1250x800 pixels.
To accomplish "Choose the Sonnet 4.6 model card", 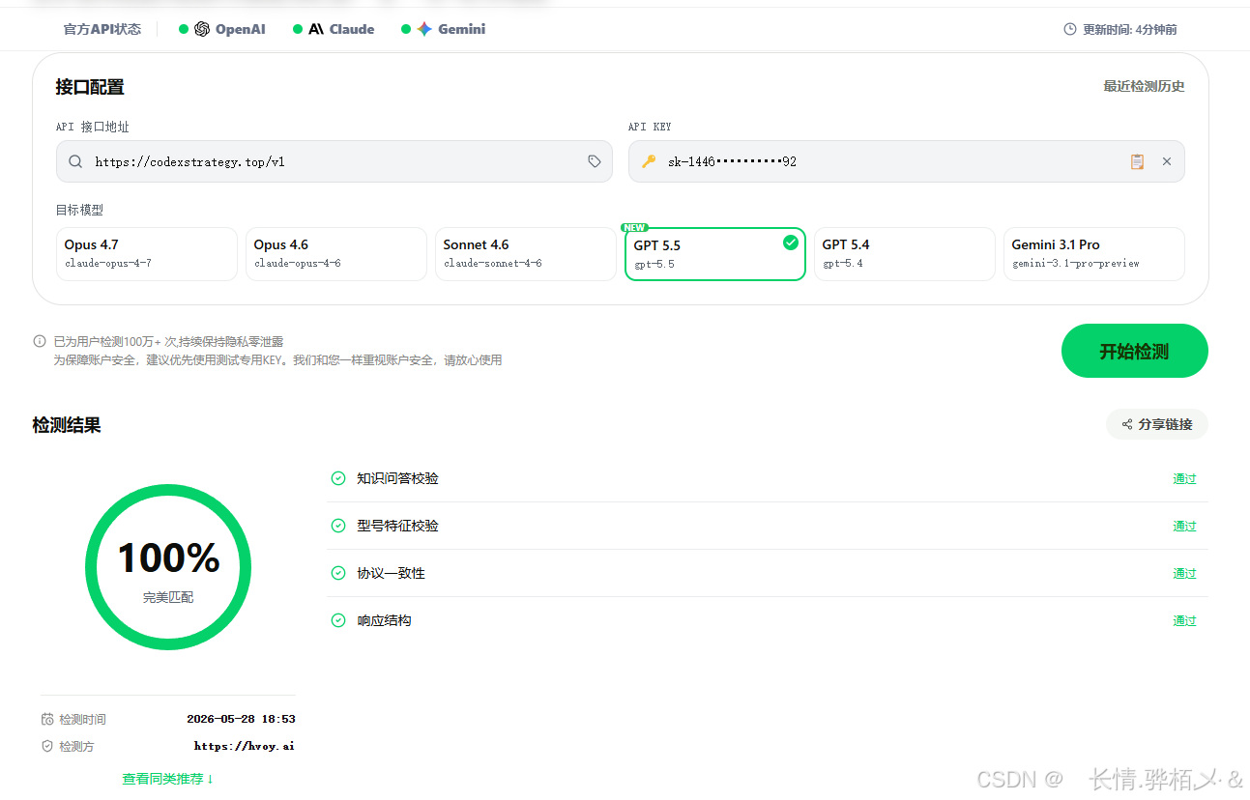I will 526,254.
